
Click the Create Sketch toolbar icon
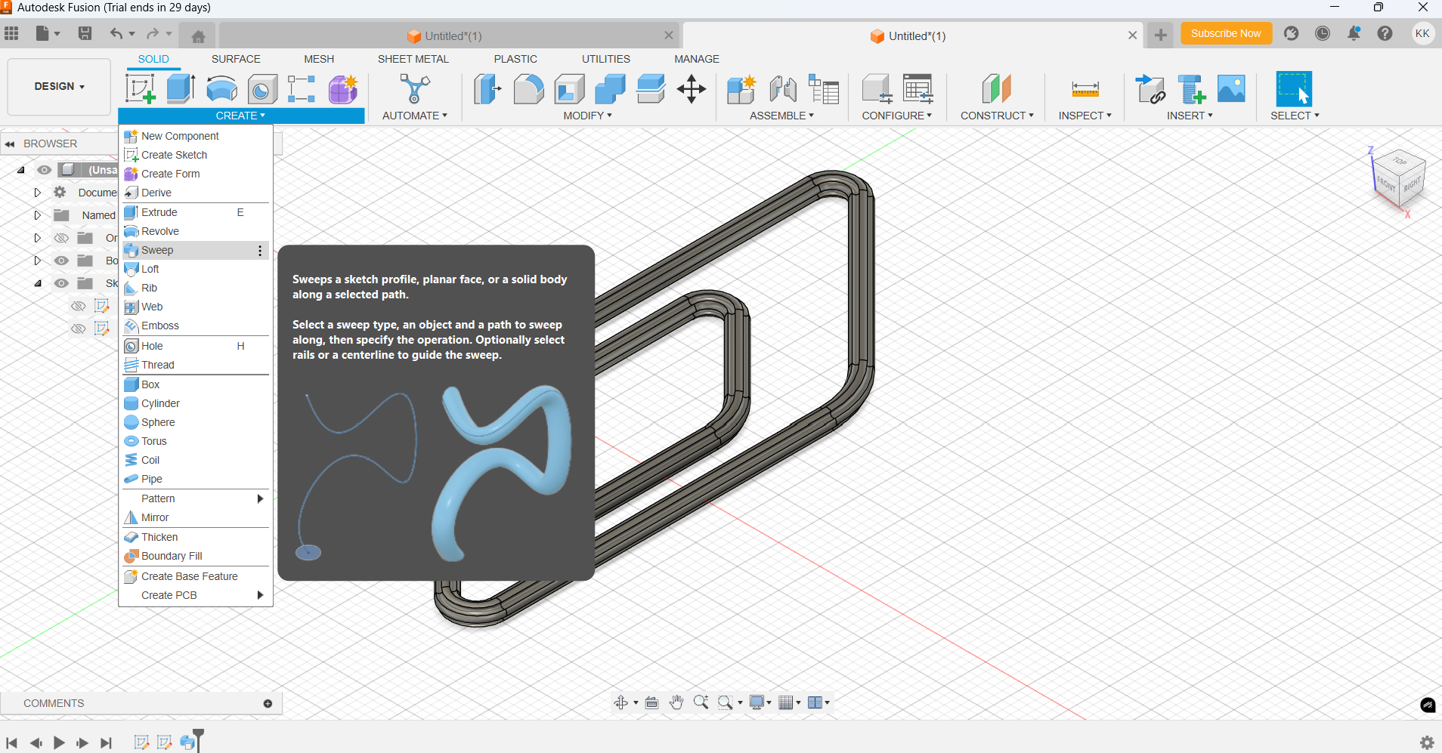141,88
